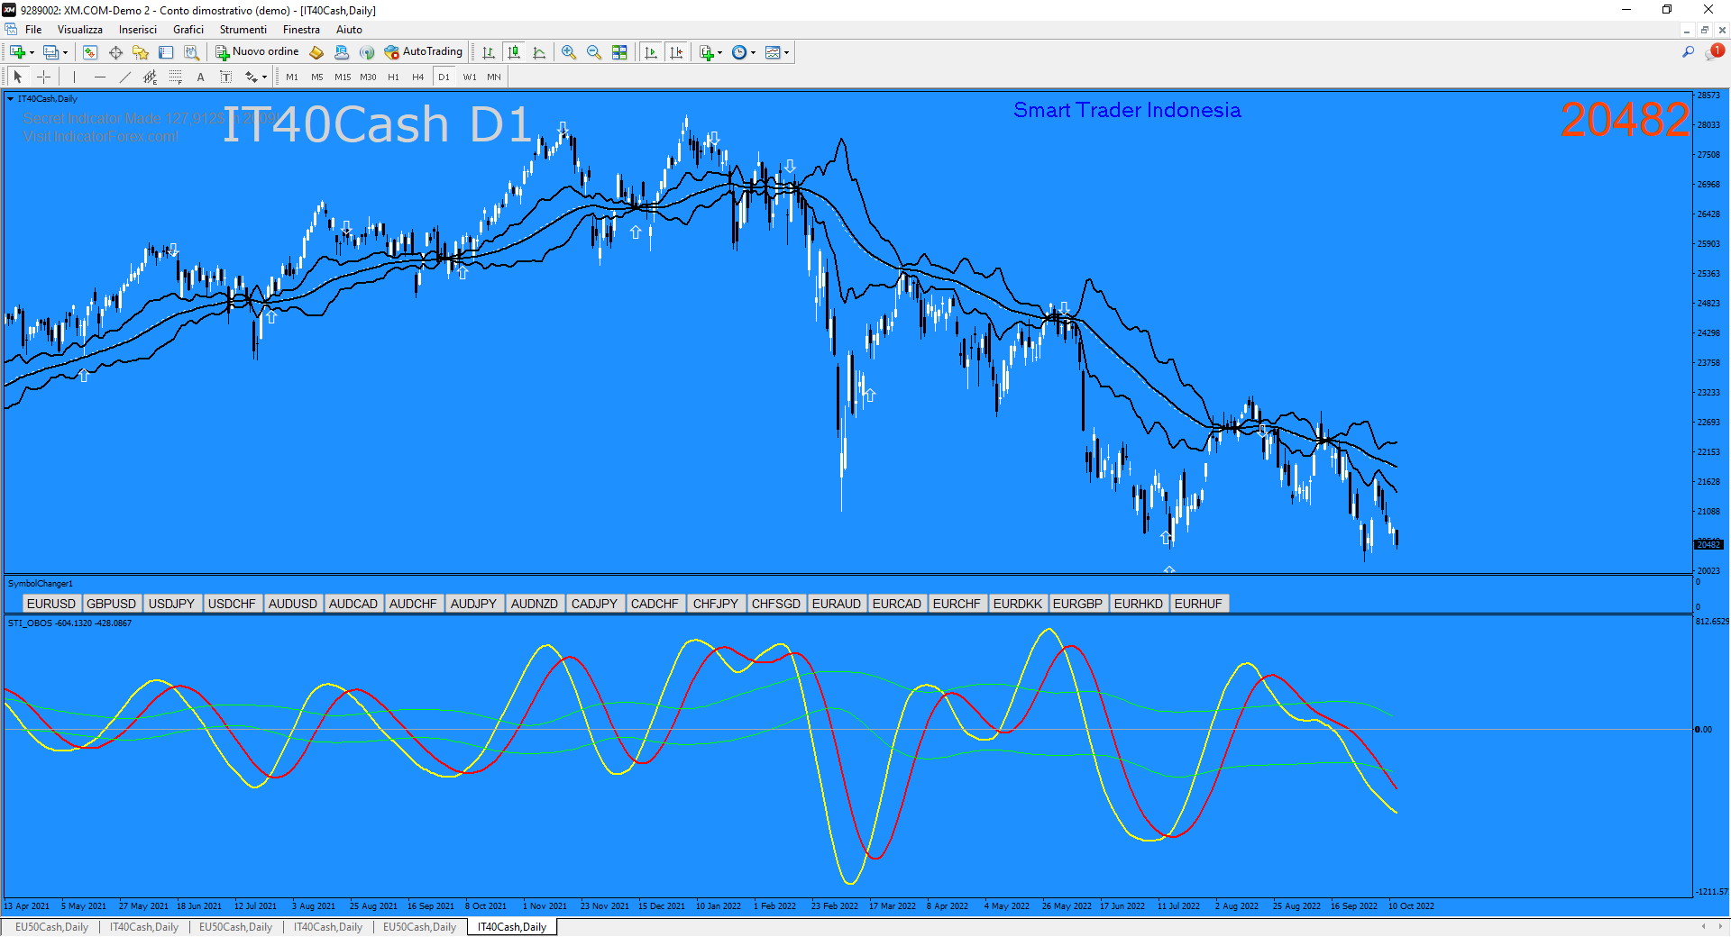Change symbol to EURUSD

(x=51, y=604)
